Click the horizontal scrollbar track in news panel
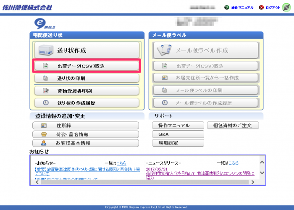The height and width of the screenshot is (210, 294). 145,182
